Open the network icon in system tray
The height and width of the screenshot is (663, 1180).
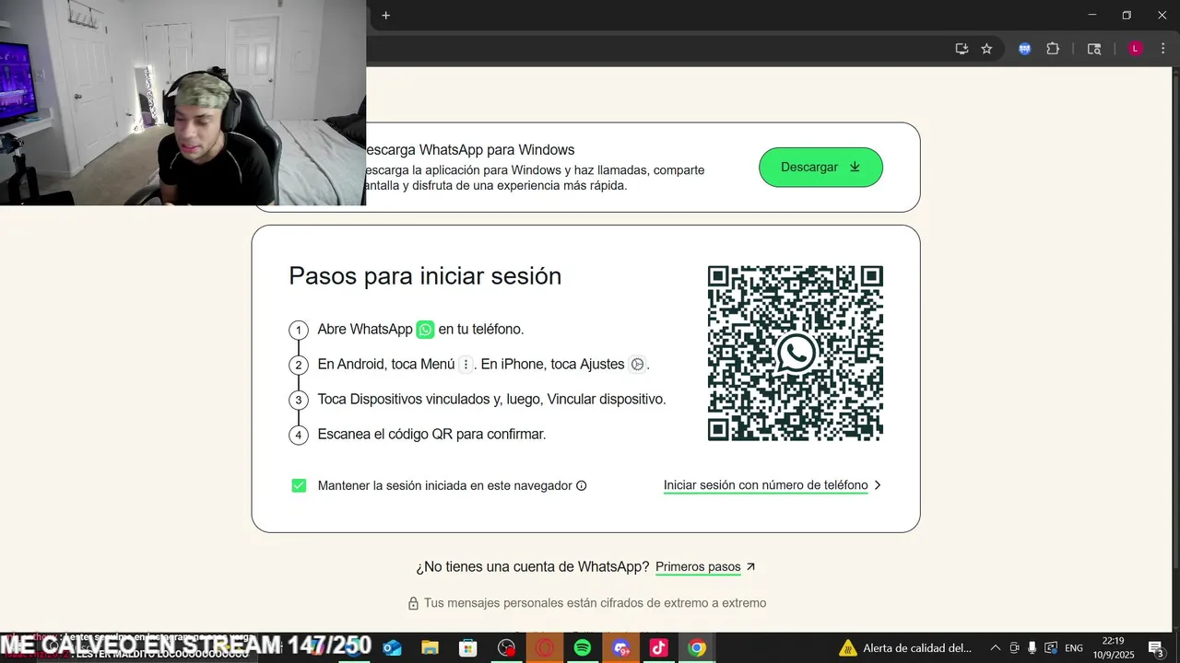click(1051, 648)
